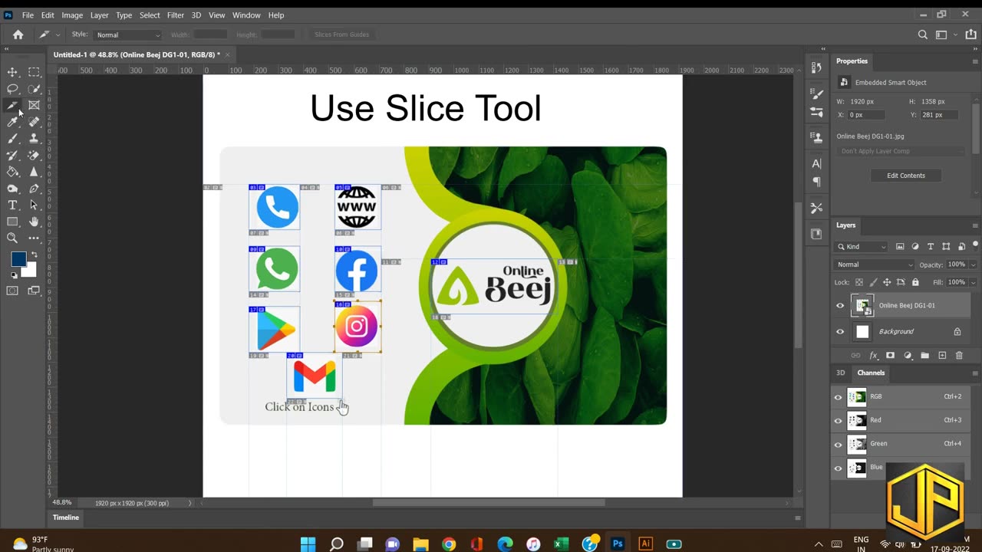Select the Slice tool in toolbar

pos(12,105)
